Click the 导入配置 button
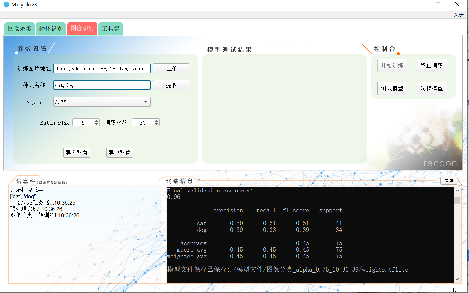 pos(77,153)
